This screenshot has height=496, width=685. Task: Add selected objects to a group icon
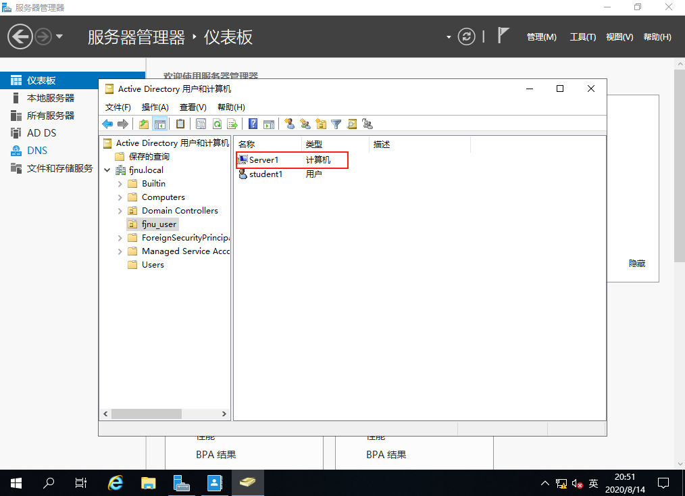[x=367, y=124]
